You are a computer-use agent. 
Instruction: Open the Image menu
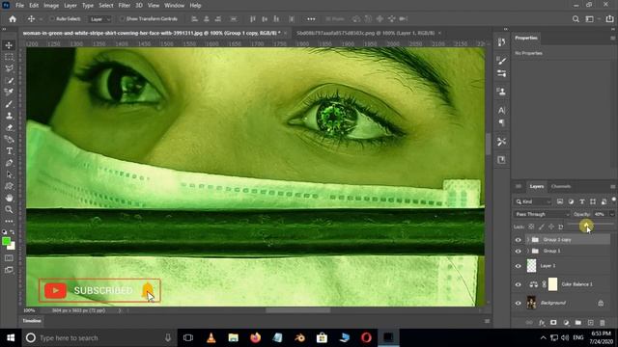(x=51, y=6)
